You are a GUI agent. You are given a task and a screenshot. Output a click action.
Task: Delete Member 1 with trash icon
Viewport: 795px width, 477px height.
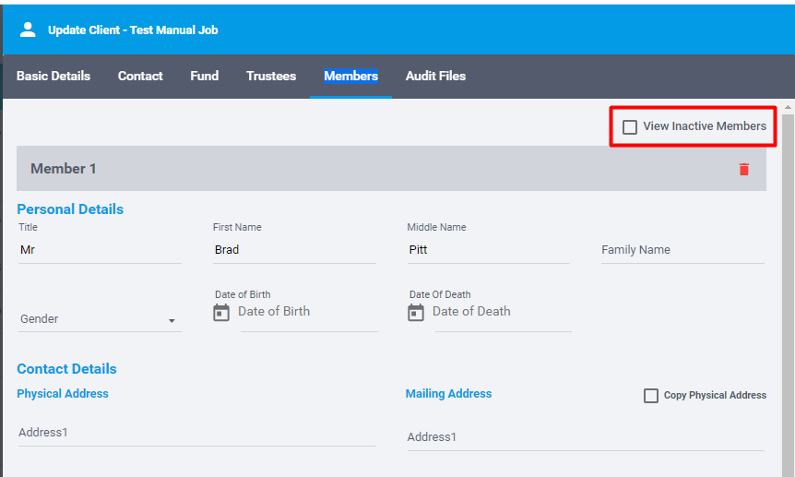[743, 169]
